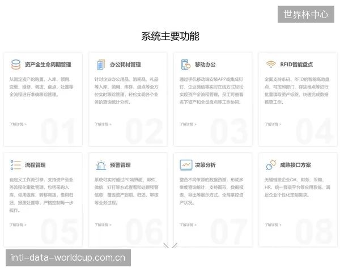
Task: Click the chart monitor icon for 决策分析
Action: pyautogui.click(x=186, y=165)
